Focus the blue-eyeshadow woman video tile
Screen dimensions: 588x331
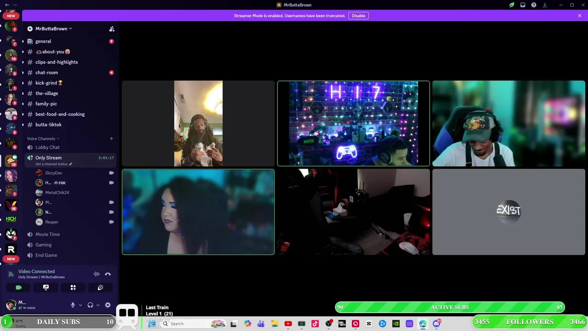click(x=198, y=211)
